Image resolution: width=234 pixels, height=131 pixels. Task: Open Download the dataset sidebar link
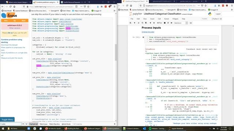click(9, 45)
